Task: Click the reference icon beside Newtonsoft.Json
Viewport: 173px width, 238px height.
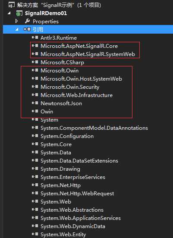Action: (35, 103)
